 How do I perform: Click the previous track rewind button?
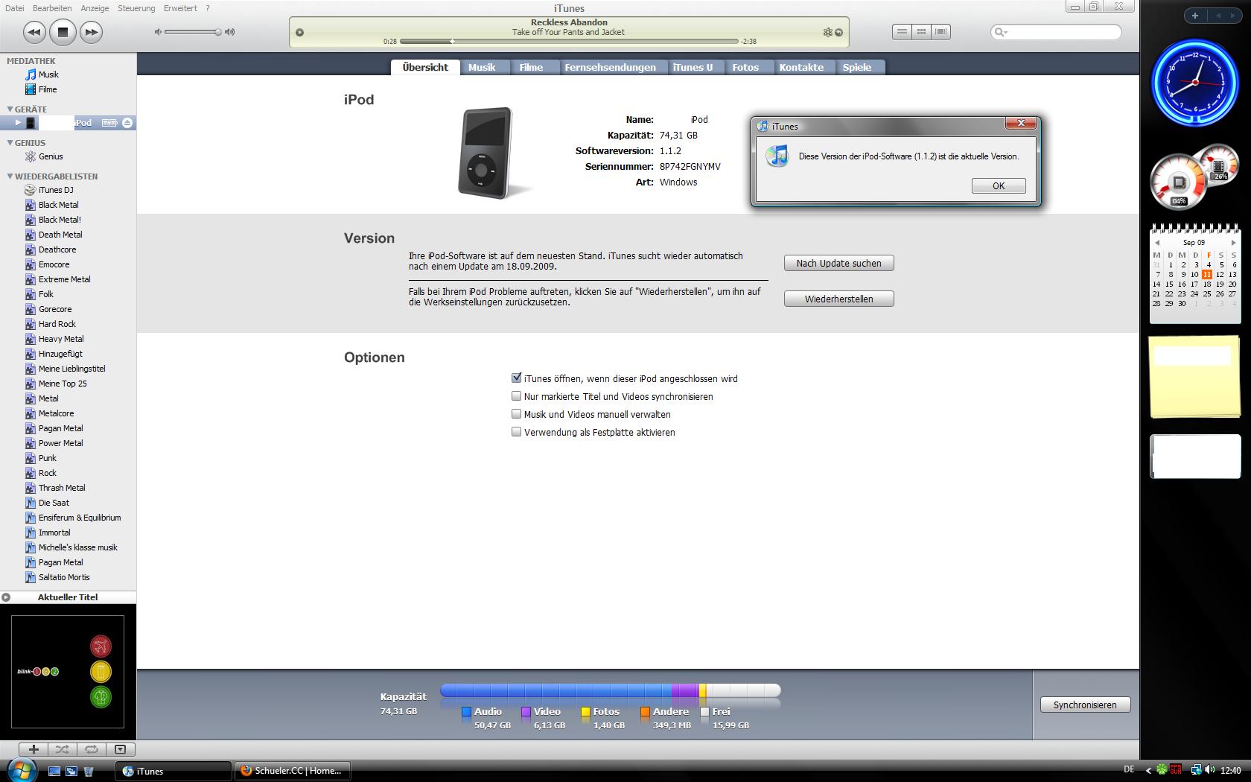click(34, 32)
